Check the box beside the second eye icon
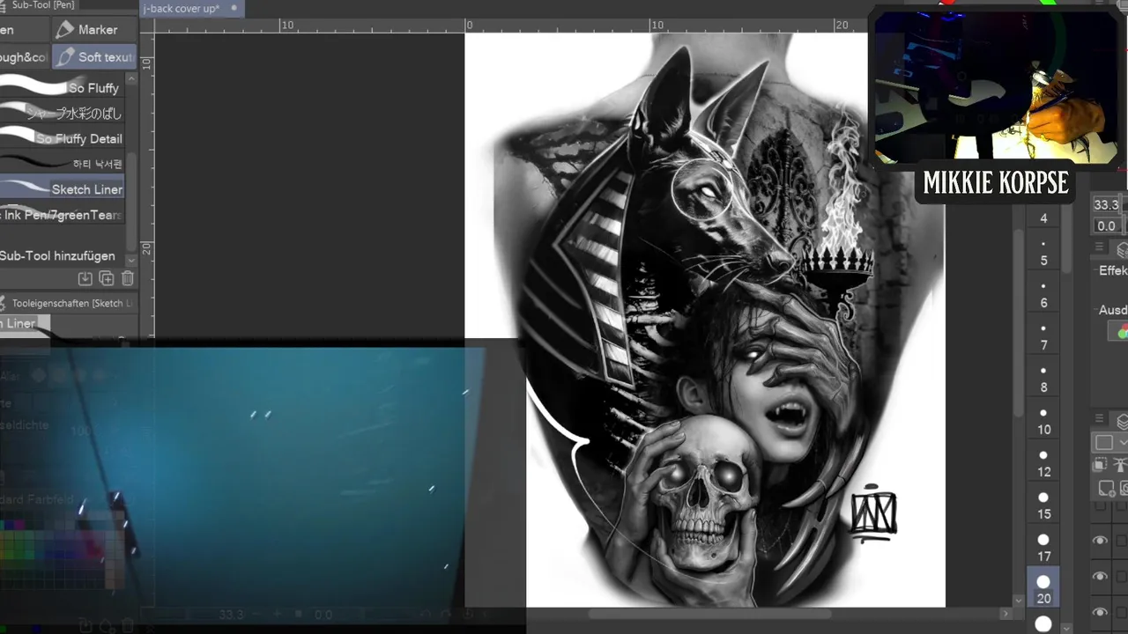1128x634 pixels. [1122, 576]
